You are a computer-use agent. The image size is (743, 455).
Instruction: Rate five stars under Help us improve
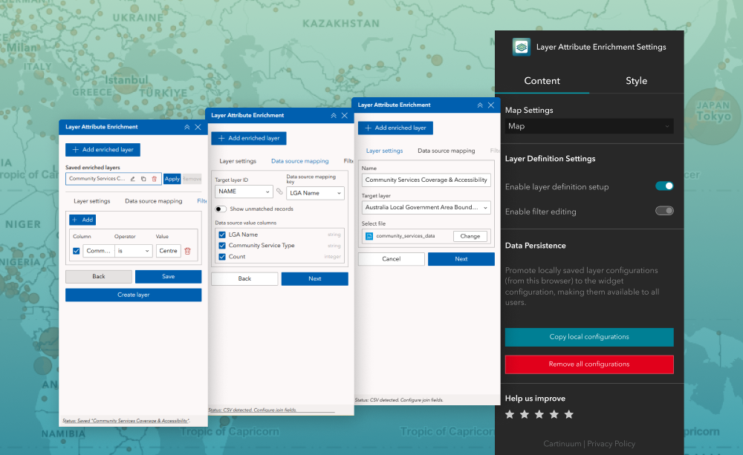click(569, 414)
